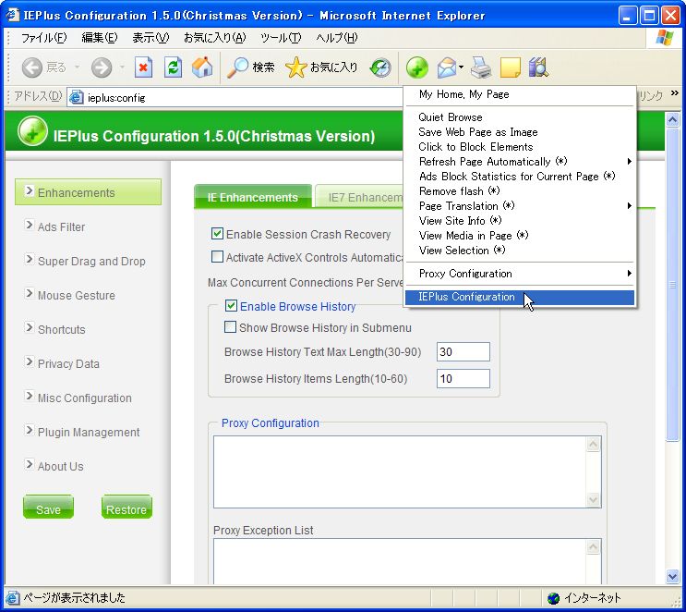The height and width of the screenshot is (612, 686).
Task: Click the green Restore button
Action: [x=126, y=507]
